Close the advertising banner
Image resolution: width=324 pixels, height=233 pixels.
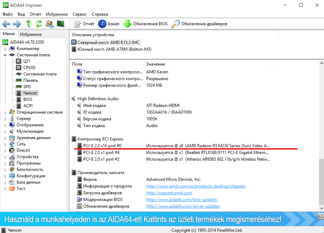tap(321, 216)
